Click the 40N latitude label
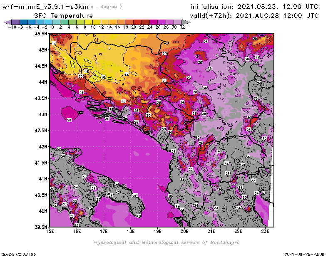Screen dimensions: 333x257 tap(43, 211)
